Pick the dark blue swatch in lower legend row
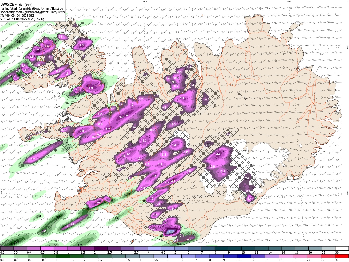This screenshot has width=349, height=262. 243,256
